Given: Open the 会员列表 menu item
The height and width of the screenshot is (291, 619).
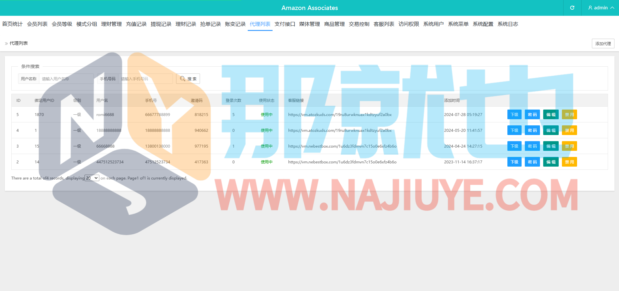Looking at the screenshot, I should point(37,24).
